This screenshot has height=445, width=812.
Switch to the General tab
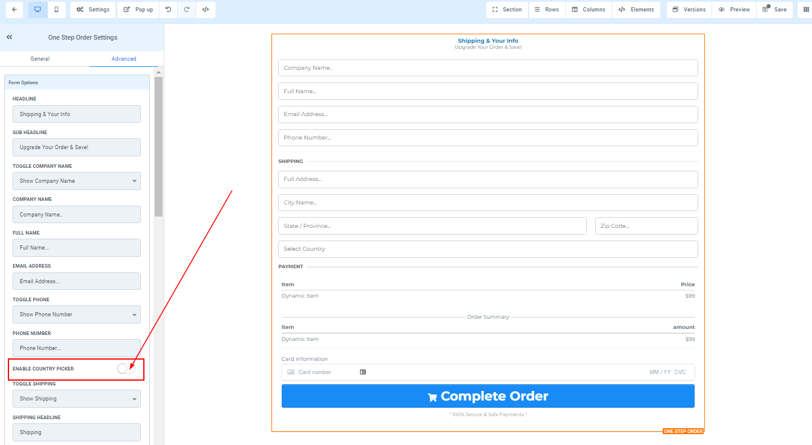(40, 59)
